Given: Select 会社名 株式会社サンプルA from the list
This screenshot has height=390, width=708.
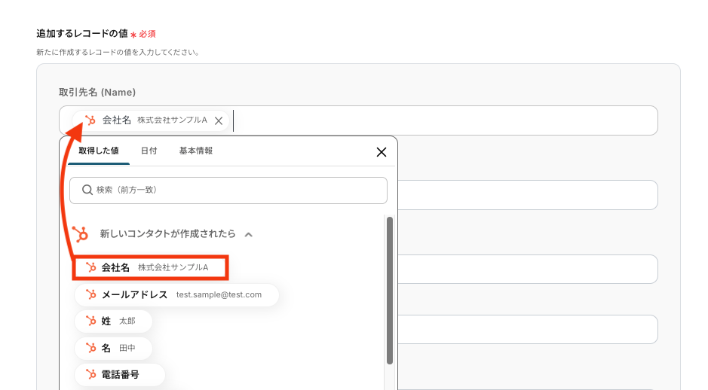Looking at the screenshot, I should 150,267.
